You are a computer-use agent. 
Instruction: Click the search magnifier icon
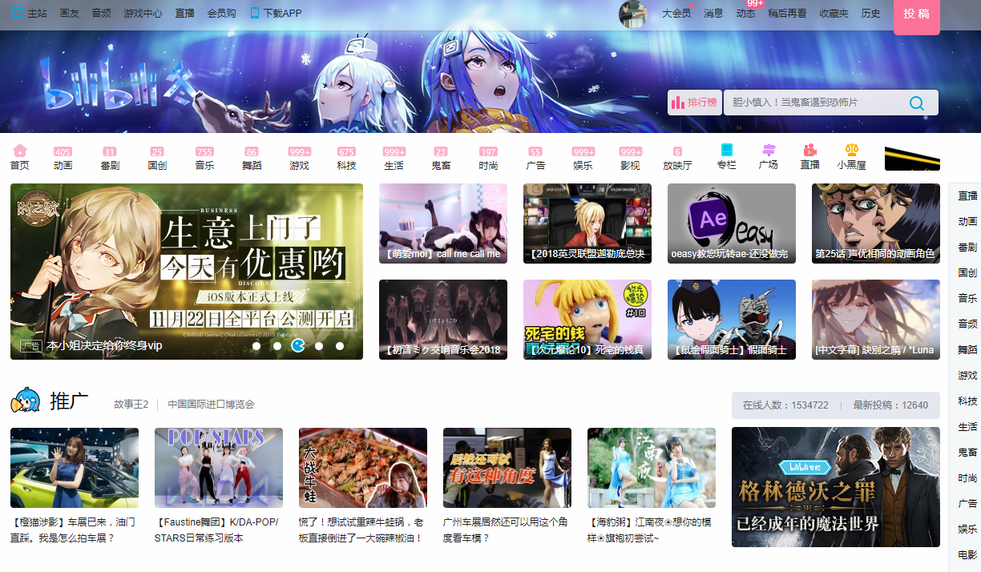[917, 103]
